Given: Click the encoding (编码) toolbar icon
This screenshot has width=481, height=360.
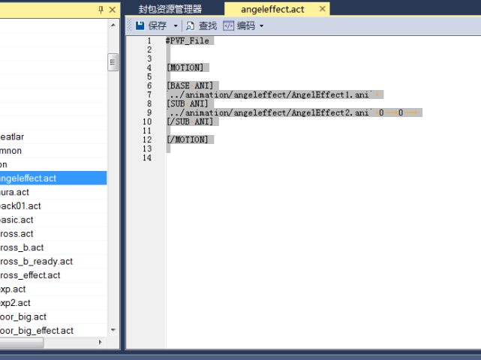Looking at the screenshot, I should point(229,25).
